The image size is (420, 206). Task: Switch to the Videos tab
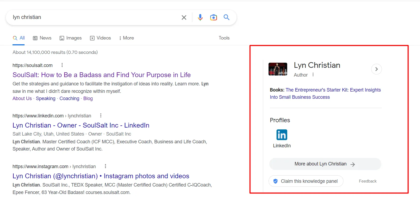click(101, 38)
